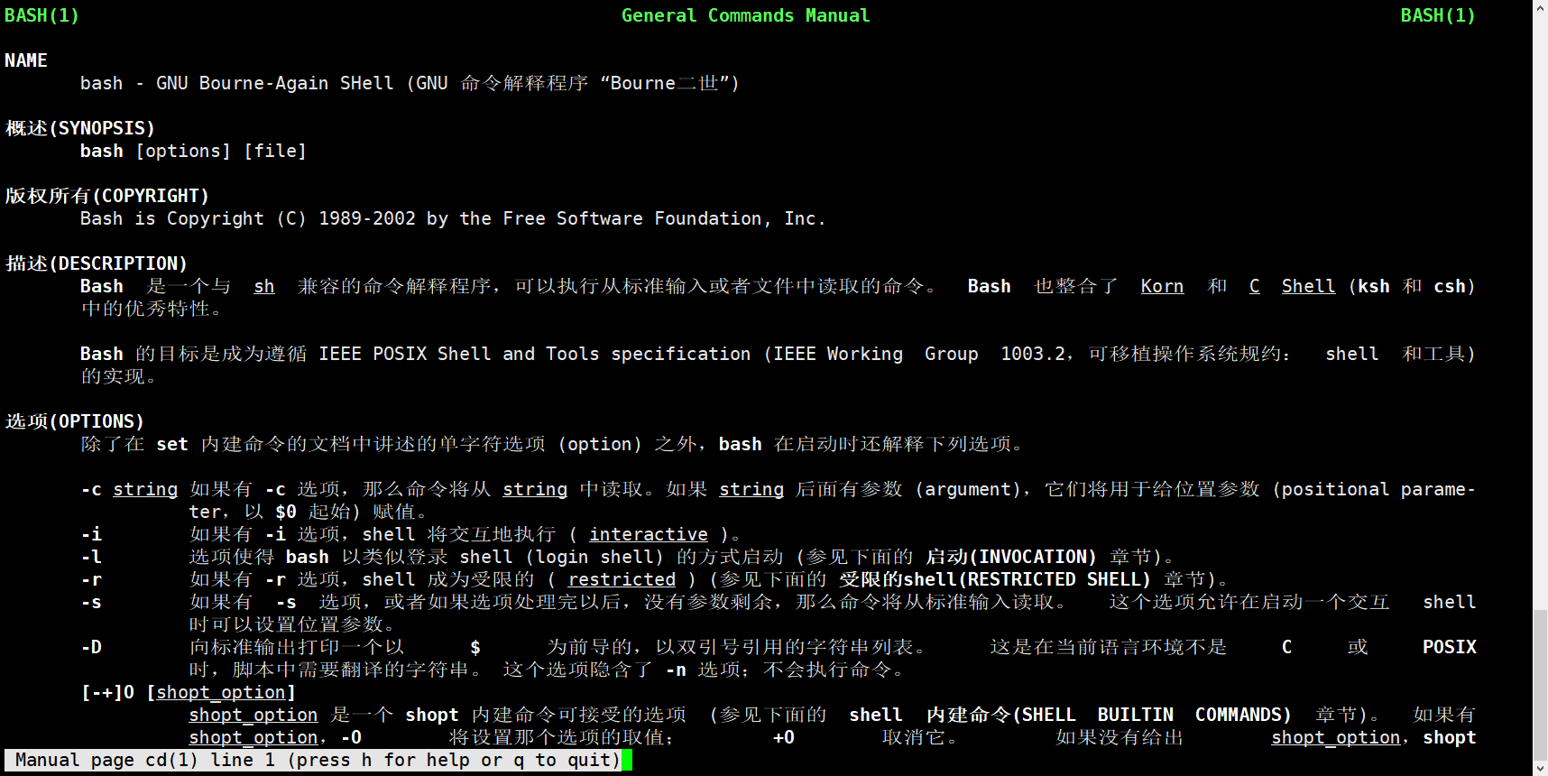Click the "1003.2" number
1548x776 pixels.
1033,354
